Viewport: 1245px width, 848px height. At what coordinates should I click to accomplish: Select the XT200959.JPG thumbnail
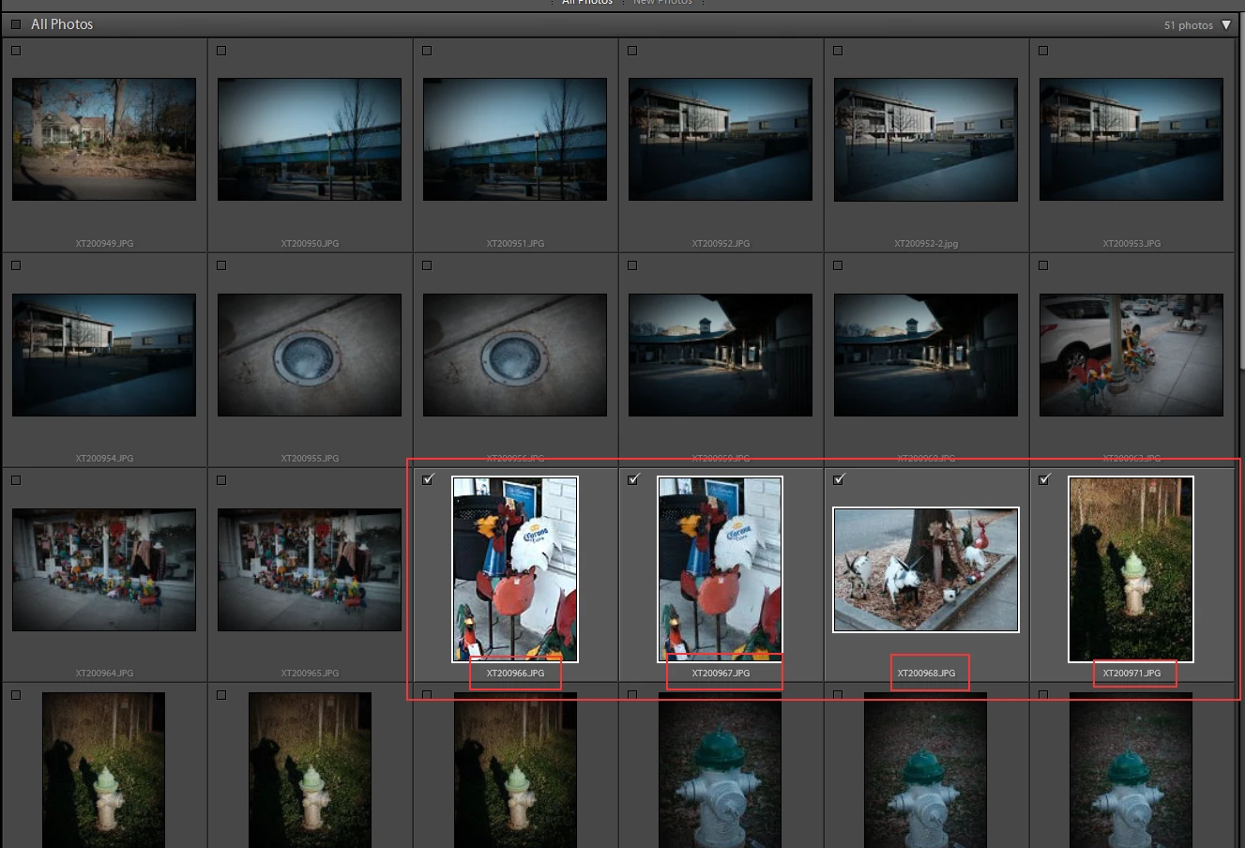(721, 355)
